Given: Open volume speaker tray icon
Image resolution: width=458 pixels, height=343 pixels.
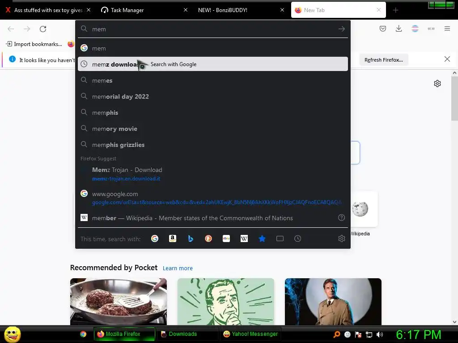Looking at the screenshot, I should click(x=380, y=335).
